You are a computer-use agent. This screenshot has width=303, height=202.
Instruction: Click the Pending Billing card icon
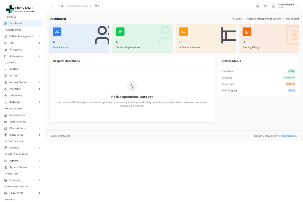point(247,32)
